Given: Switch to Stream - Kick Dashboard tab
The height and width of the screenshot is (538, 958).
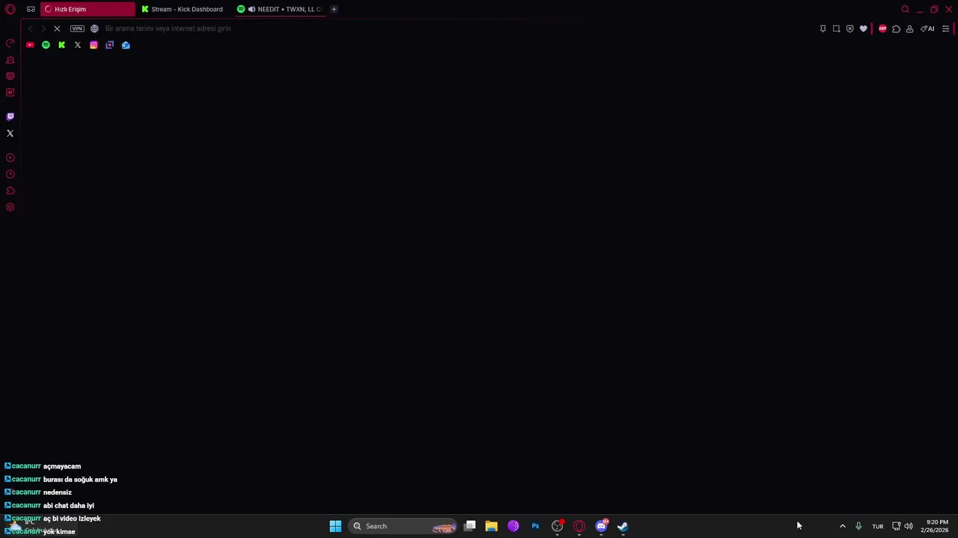Looking at the screenshot, I should tap(182, 9).
